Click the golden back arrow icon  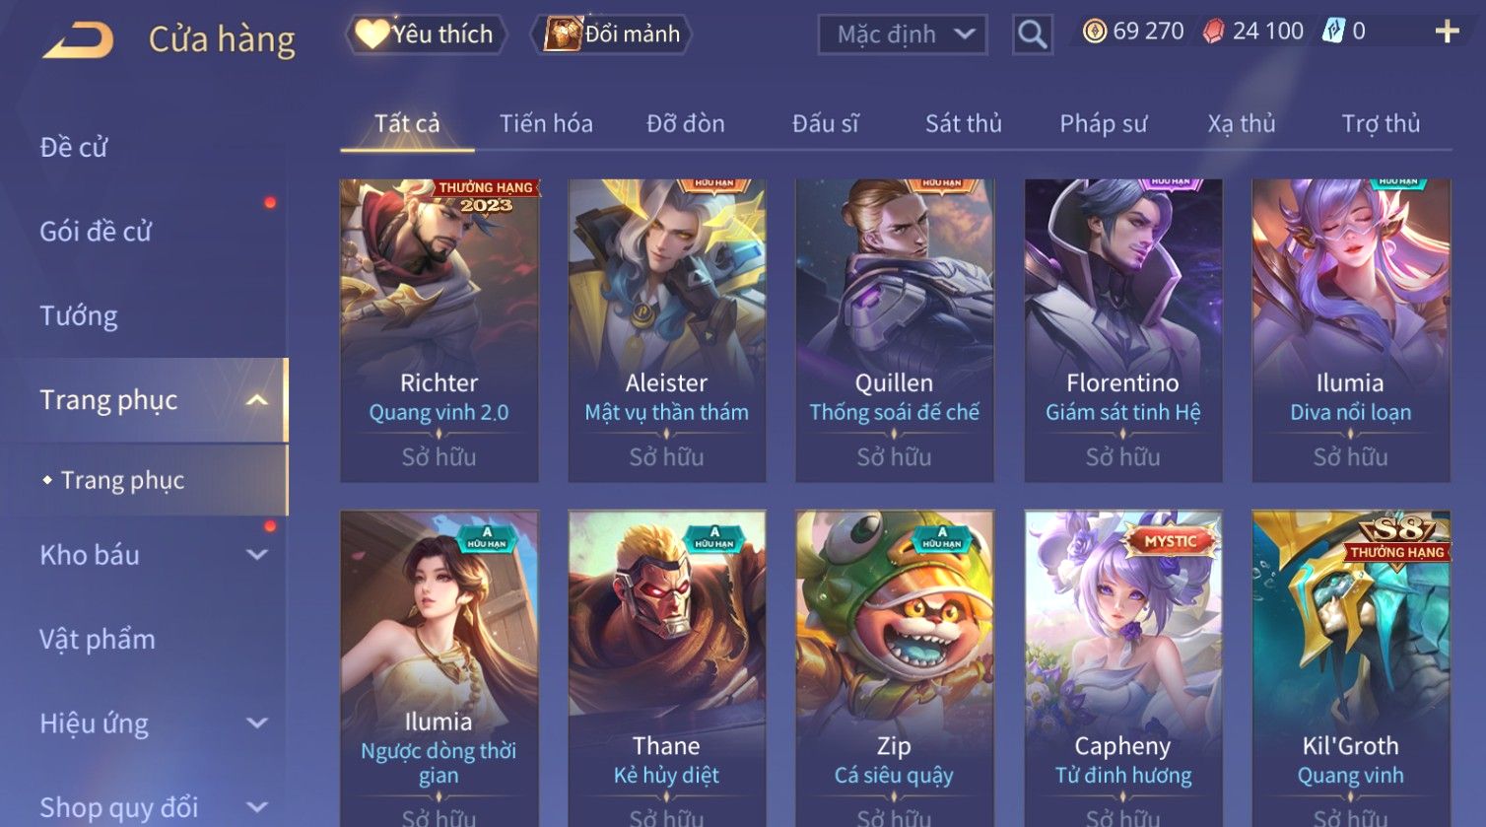click(78, 40)
